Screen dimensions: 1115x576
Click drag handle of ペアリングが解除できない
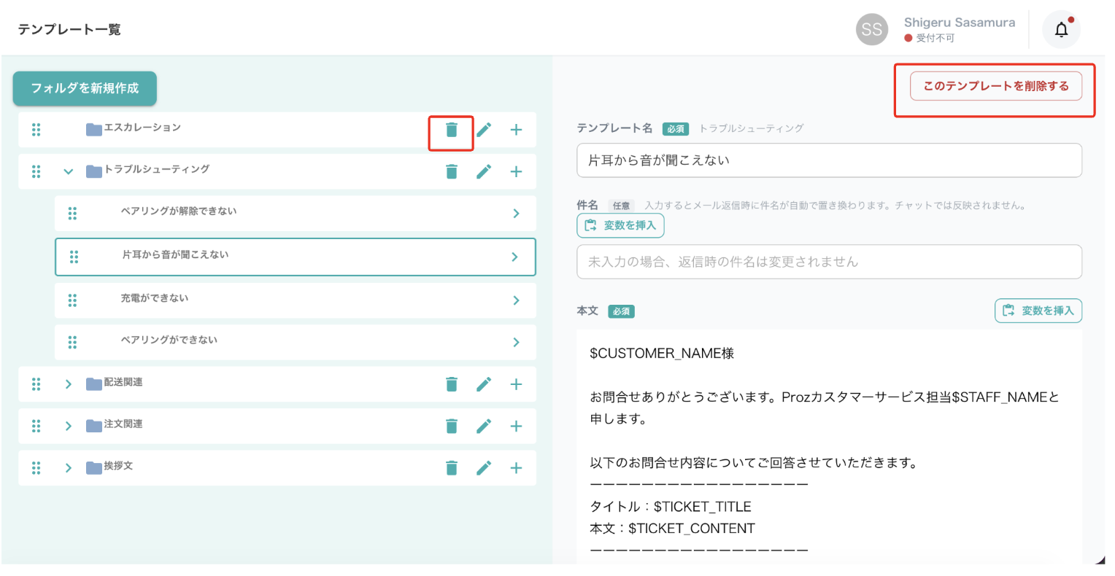(72, 213)
